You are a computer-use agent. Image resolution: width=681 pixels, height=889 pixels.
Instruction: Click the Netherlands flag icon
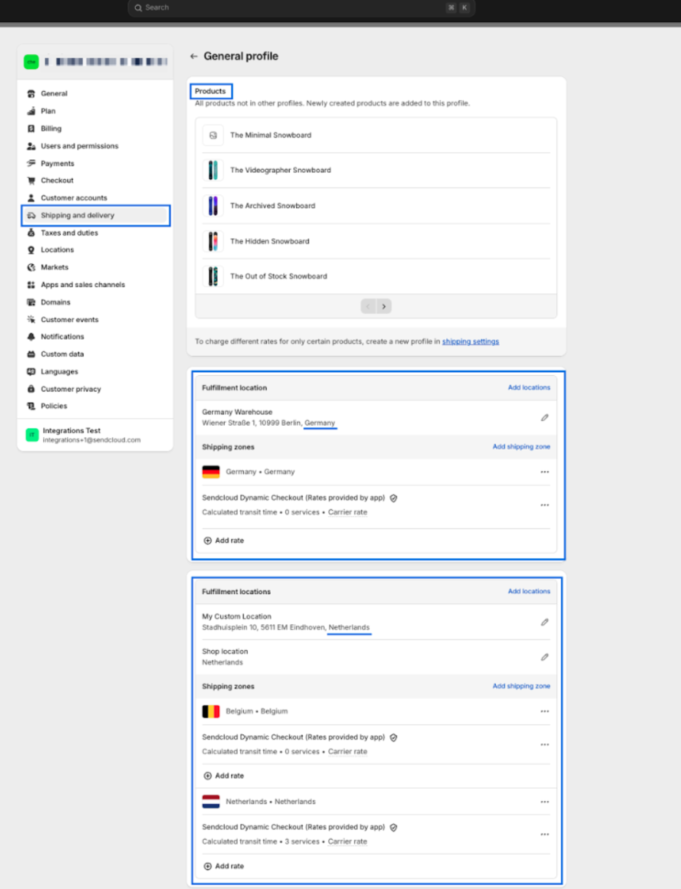coord(211,801)
